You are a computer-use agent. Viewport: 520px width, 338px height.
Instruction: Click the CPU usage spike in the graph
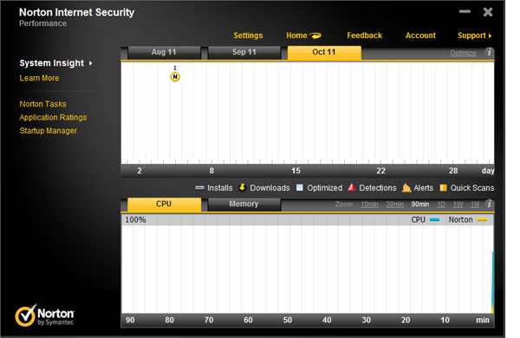492,282
